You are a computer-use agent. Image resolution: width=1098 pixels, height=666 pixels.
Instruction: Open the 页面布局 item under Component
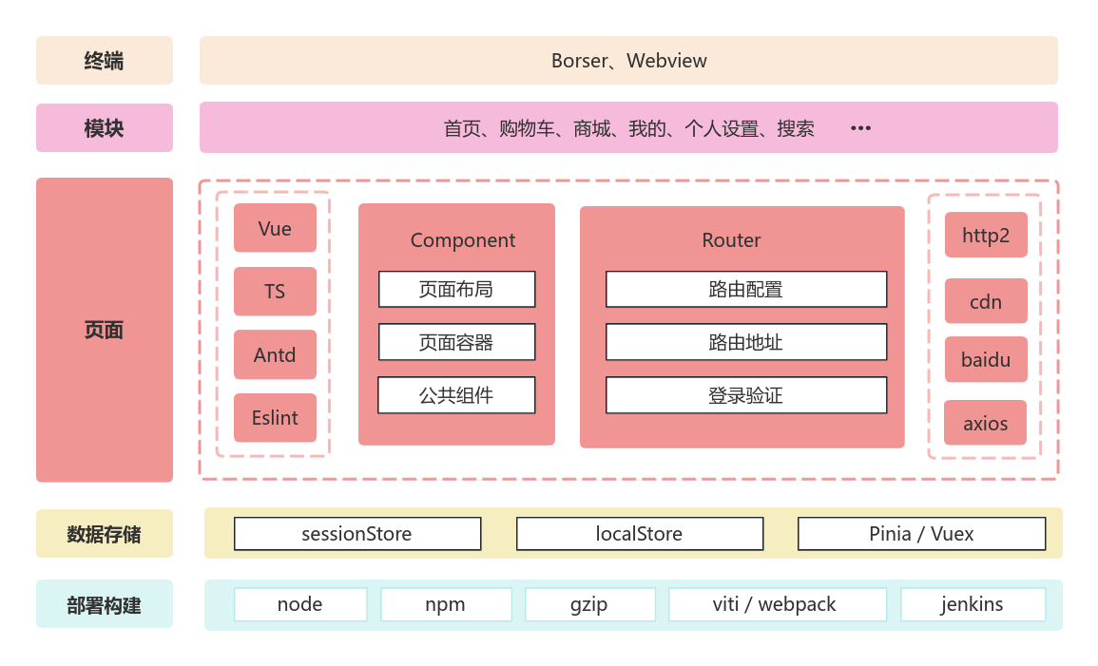(456, 289)
